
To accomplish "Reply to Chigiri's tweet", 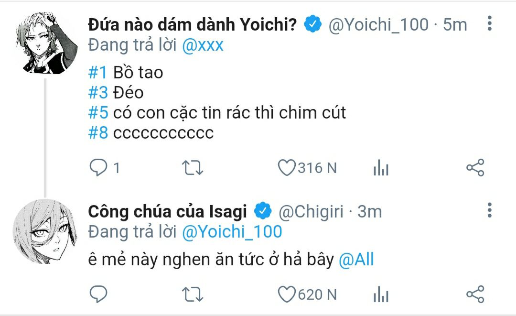I will point(98,294).
